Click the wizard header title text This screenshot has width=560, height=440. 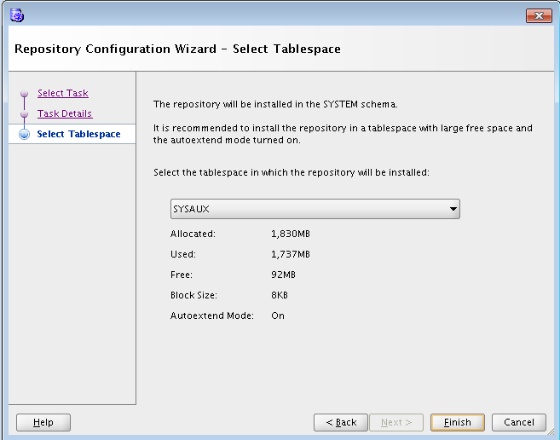click(x=177, y=49)
